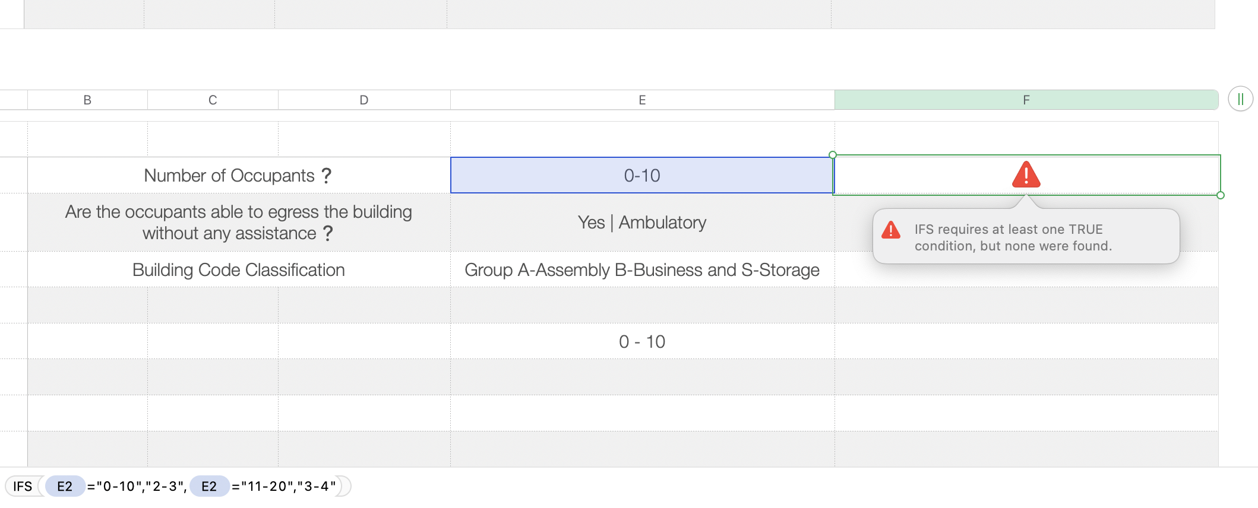This screenshot has height=508, width=1258.
Task: Select the Group A-Assembly B-Business and S-Storage cell
Action: tap(641, 270)
